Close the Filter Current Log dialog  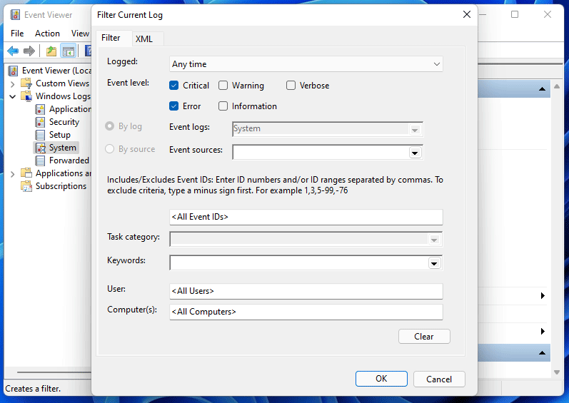(x=467, y=14)
